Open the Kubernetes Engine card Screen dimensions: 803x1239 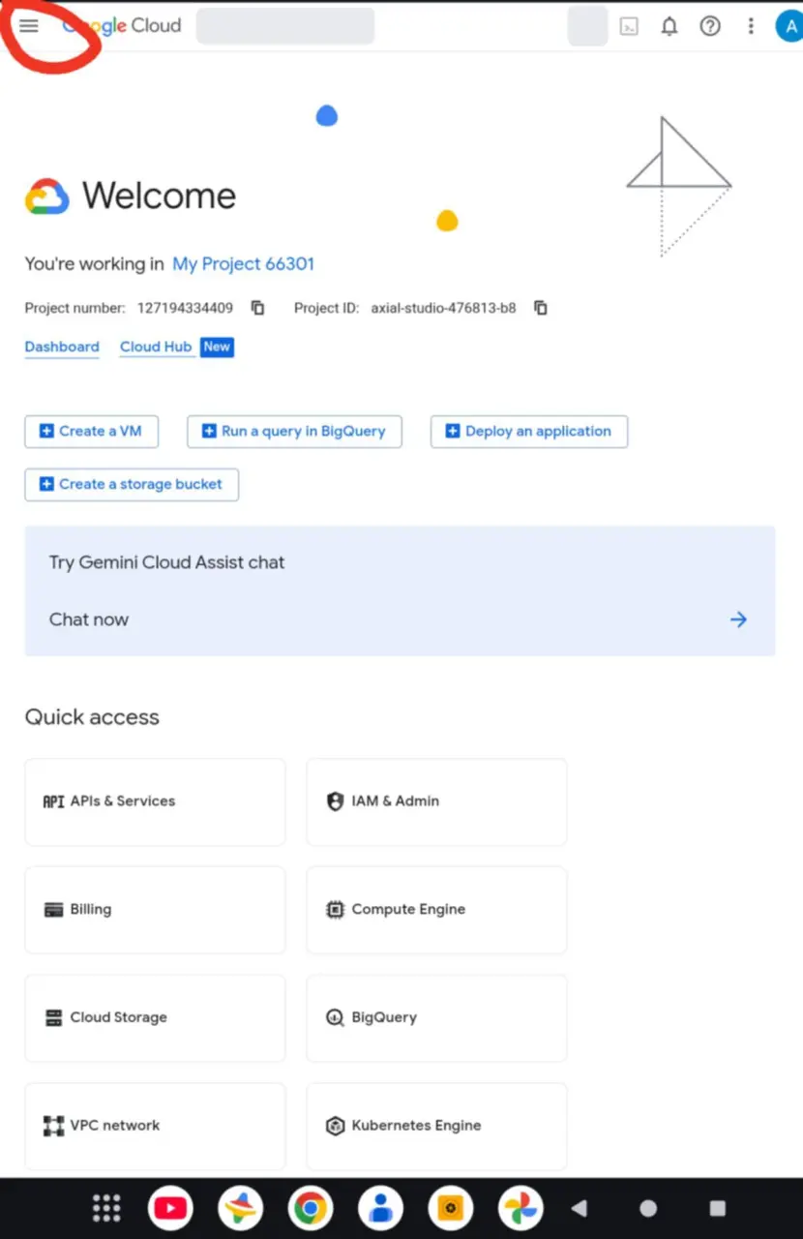436,1126
